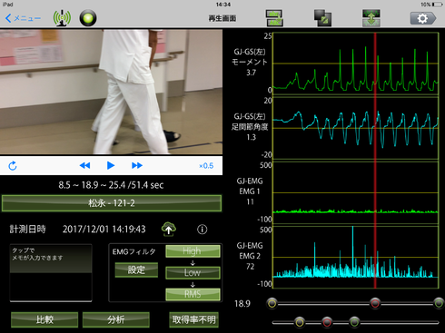This screenshot has height=333, width=445.
Task: Open the 分析 analysis button
Action: [116, 319]
